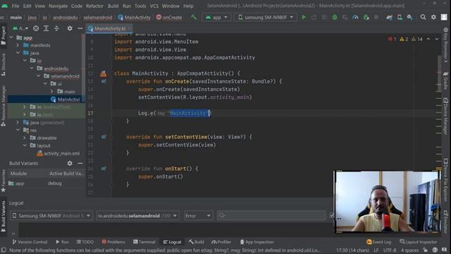Toggle the Favorites side tool window
451x254 pixels.
click(x=4, y=181)
